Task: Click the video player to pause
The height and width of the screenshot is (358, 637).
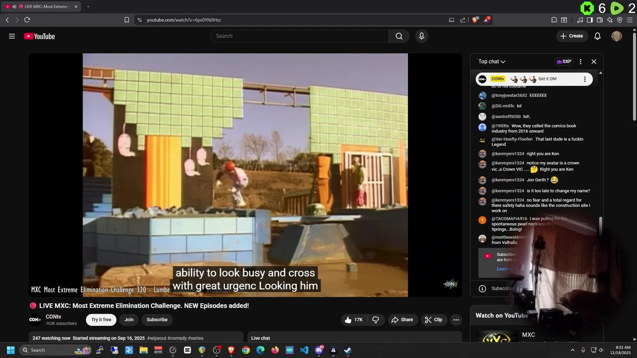Action: pos(245,175)
